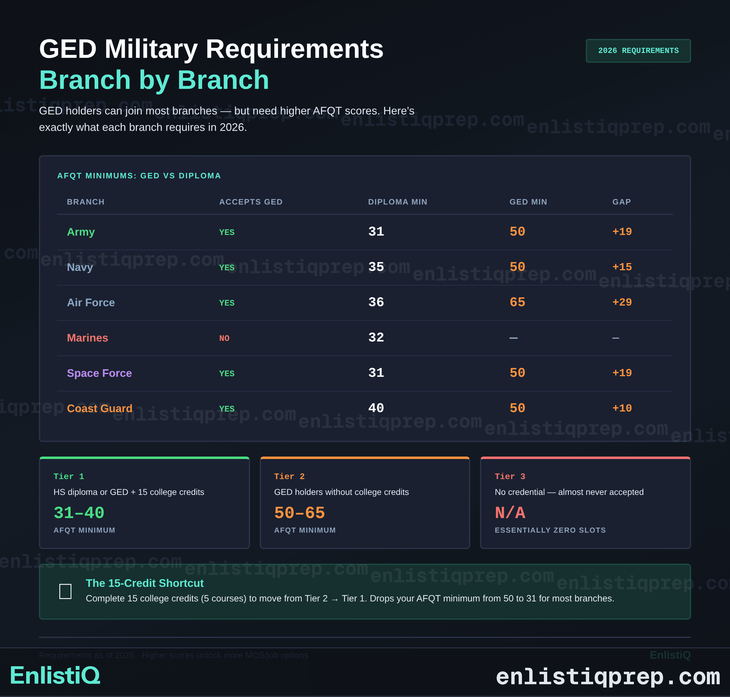Click Marines diploma minimum 32
The height and width of the screenshot is (697, 730).
click(376, 337)
